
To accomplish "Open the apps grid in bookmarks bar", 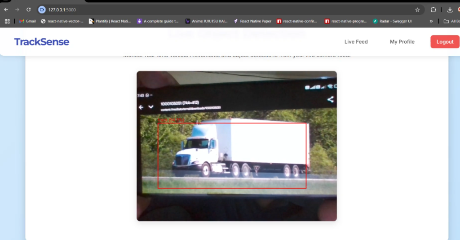I will 7,21.
